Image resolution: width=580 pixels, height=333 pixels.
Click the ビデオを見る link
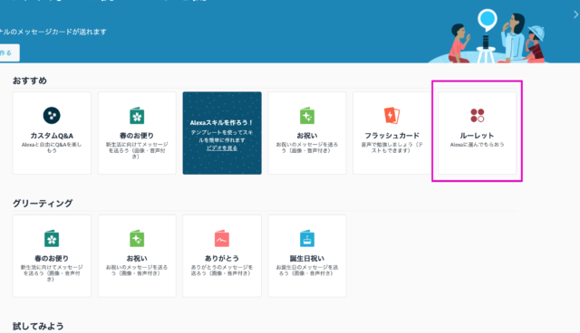(222, 148)
